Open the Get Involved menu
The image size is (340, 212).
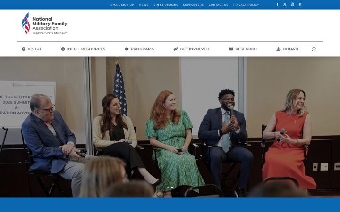click(195, 49)
